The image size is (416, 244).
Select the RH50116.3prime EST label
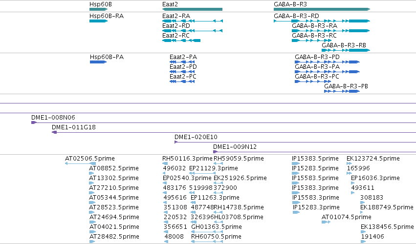[x=188, y=159]
